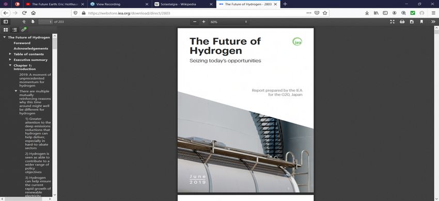
Task: Print the PDF document
Action: [402, 22]
